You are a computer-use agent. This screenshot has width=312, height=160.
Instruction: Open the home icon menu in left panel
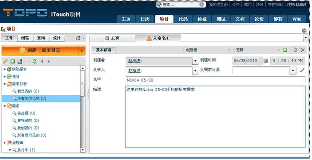coord(80,38)
